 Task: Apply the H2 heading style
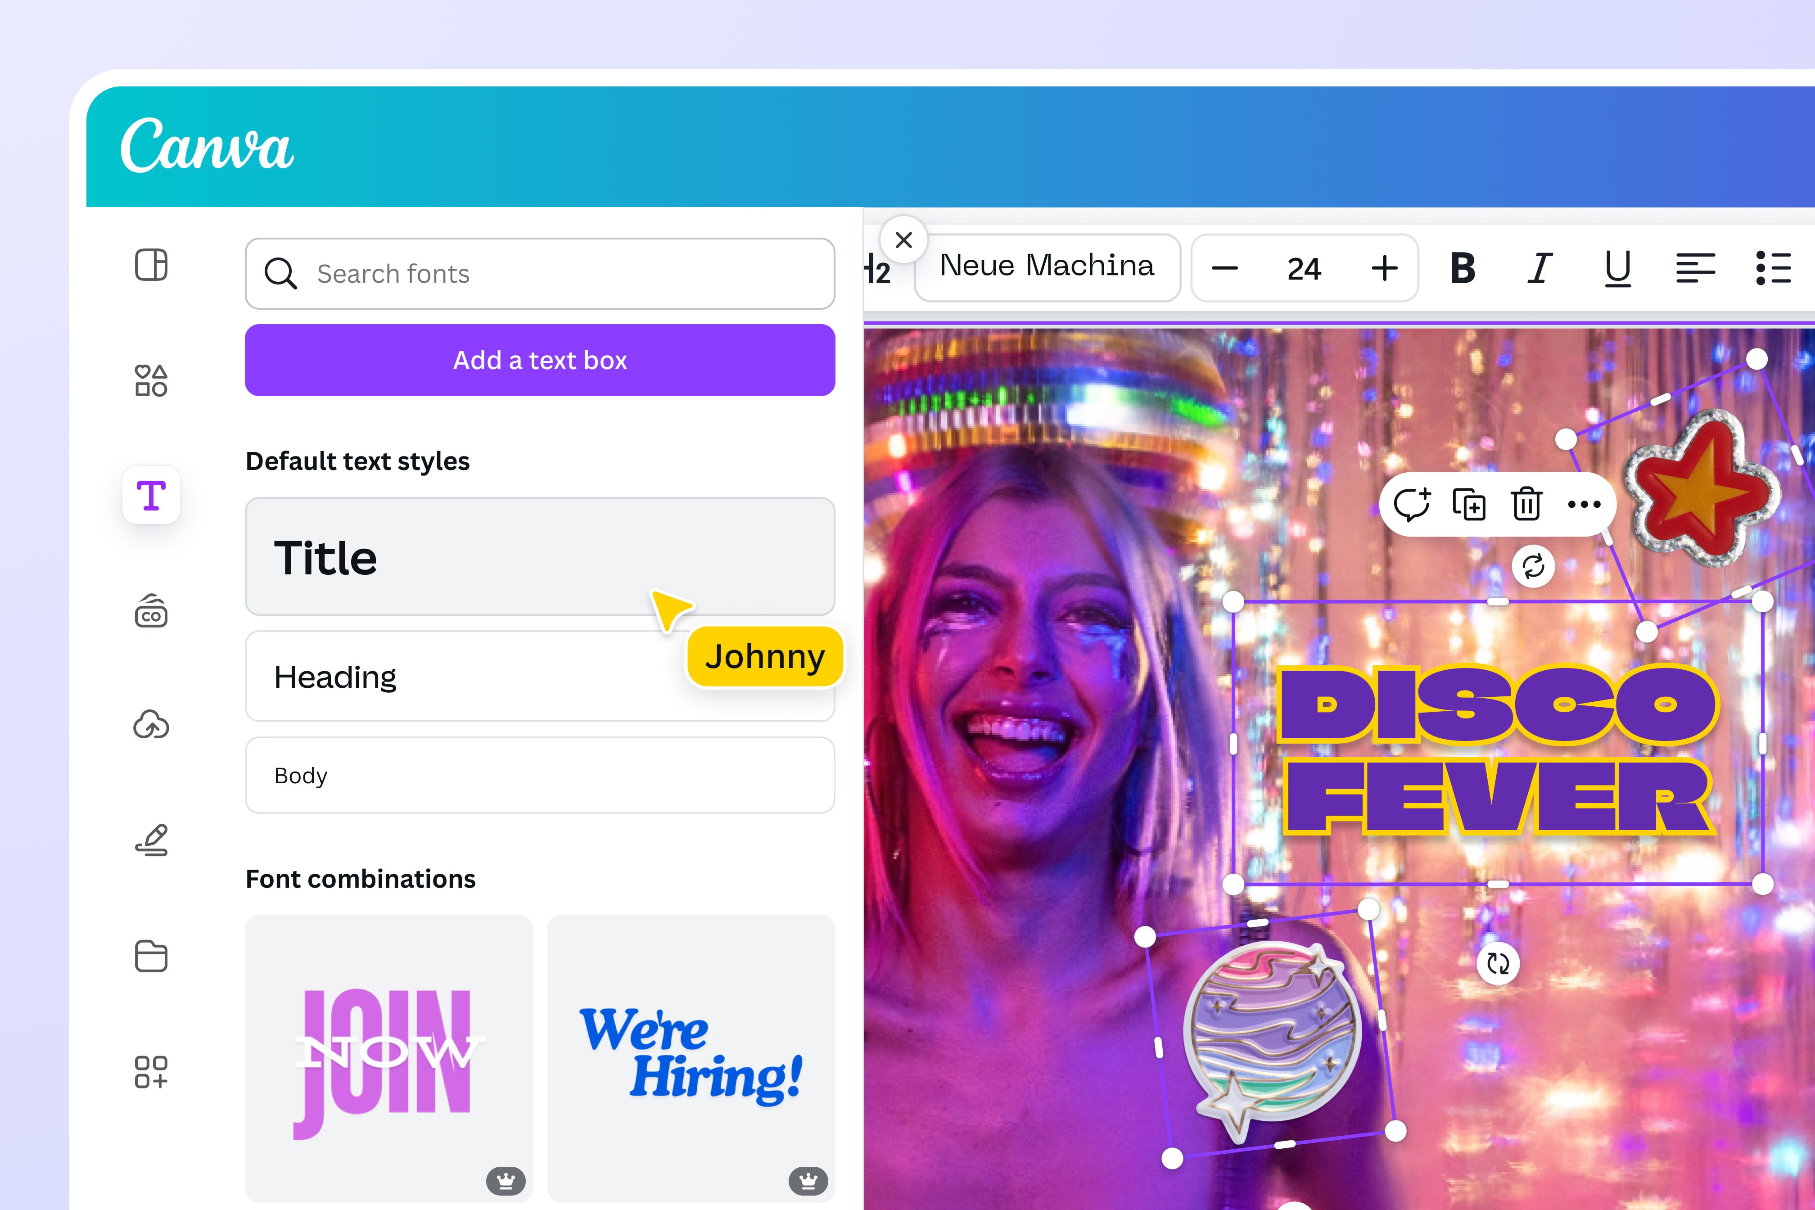click(876, 269)
